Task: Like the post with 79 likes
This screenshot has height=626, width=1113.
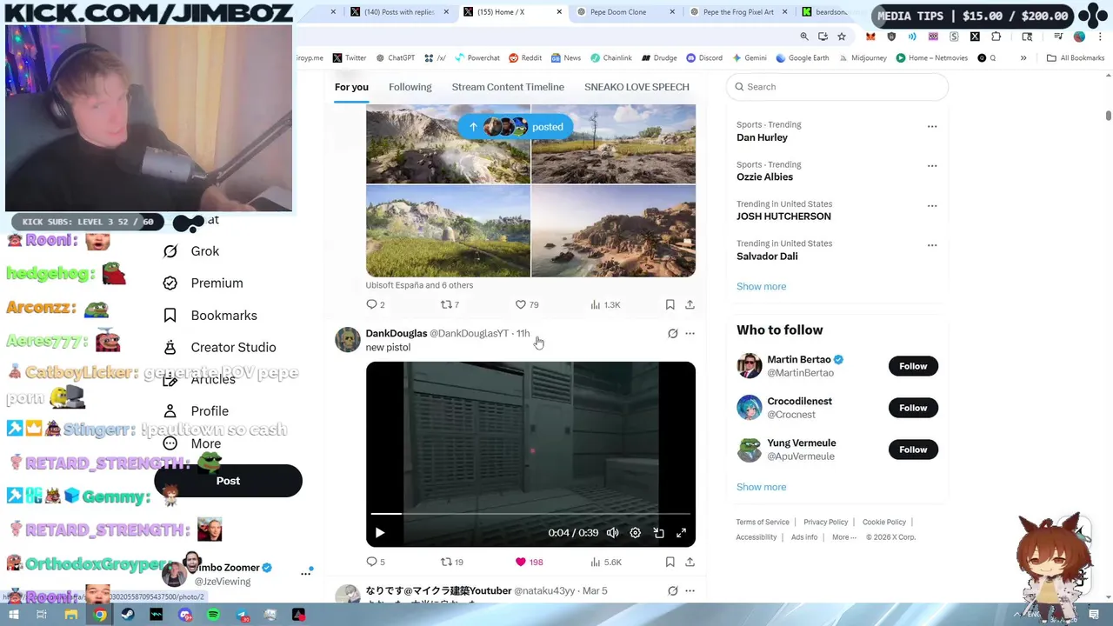Action: [x=527, y=305]
